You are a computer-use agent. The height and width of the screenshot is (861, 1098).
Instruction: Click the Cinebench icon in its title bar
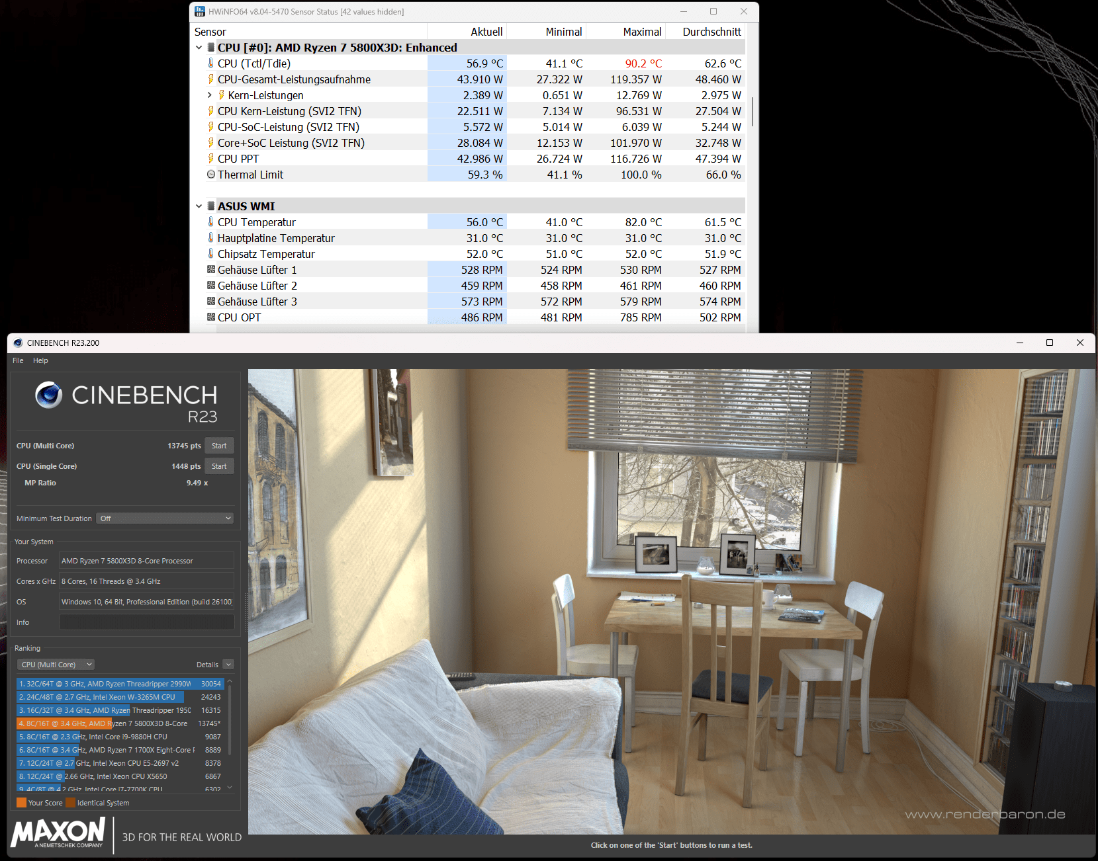tap(18, 343)
